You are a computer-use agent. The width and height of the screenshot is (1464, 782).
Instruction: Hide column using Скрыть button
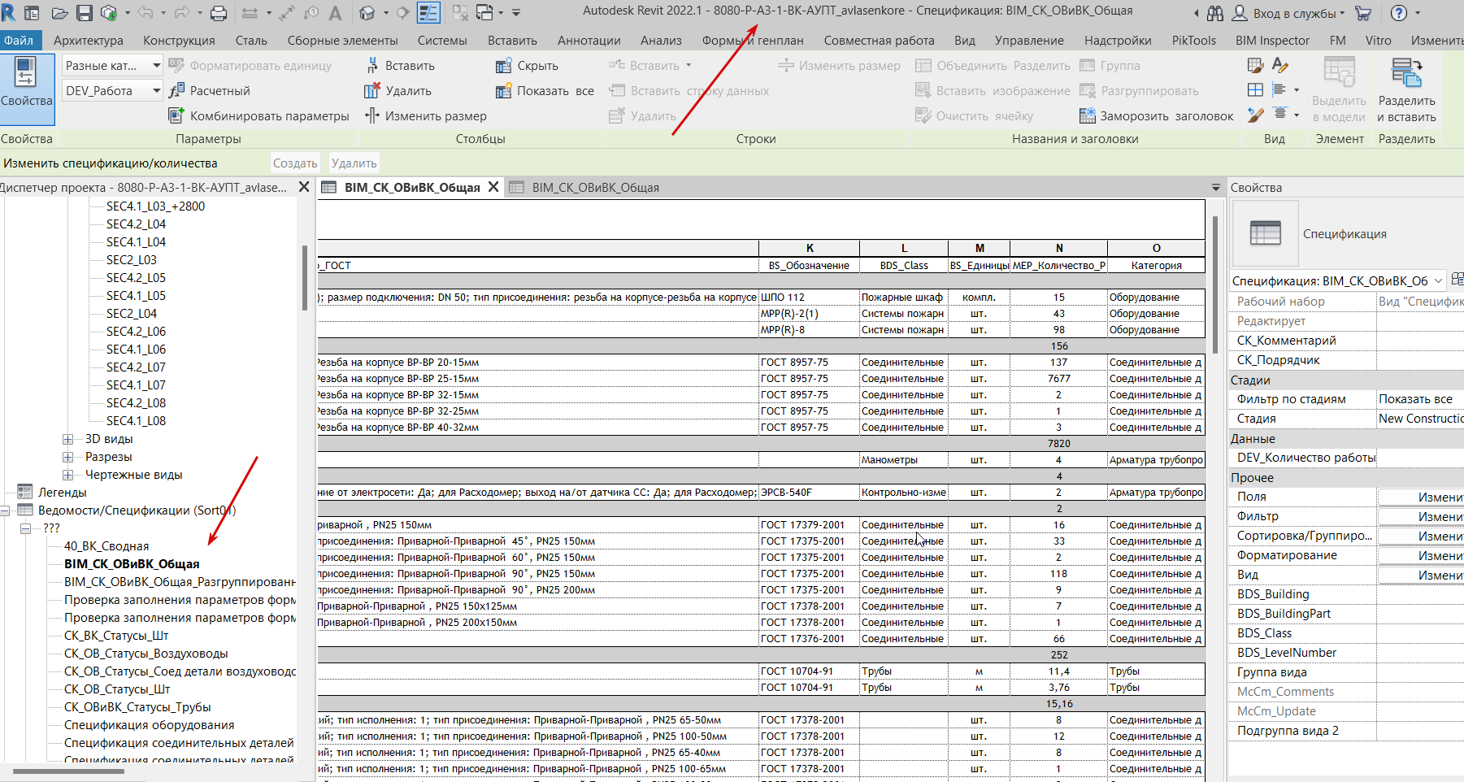527,66
